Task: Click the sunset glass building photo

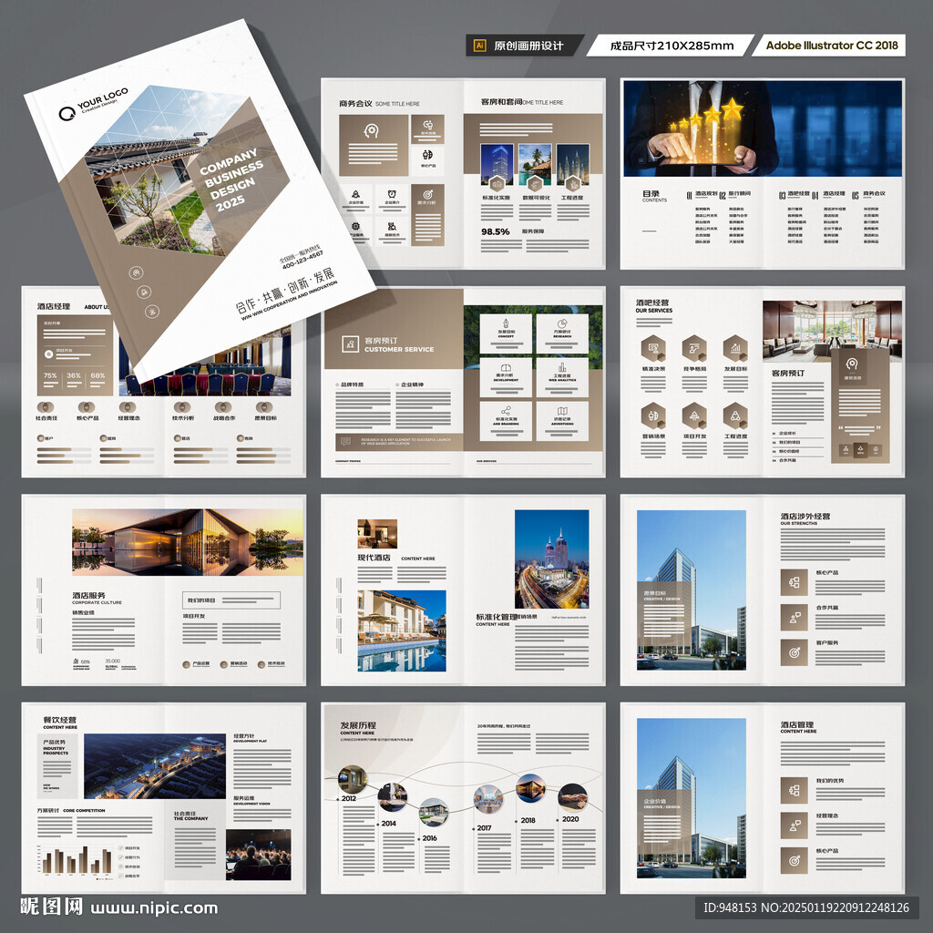Action: tap(188, 542)
